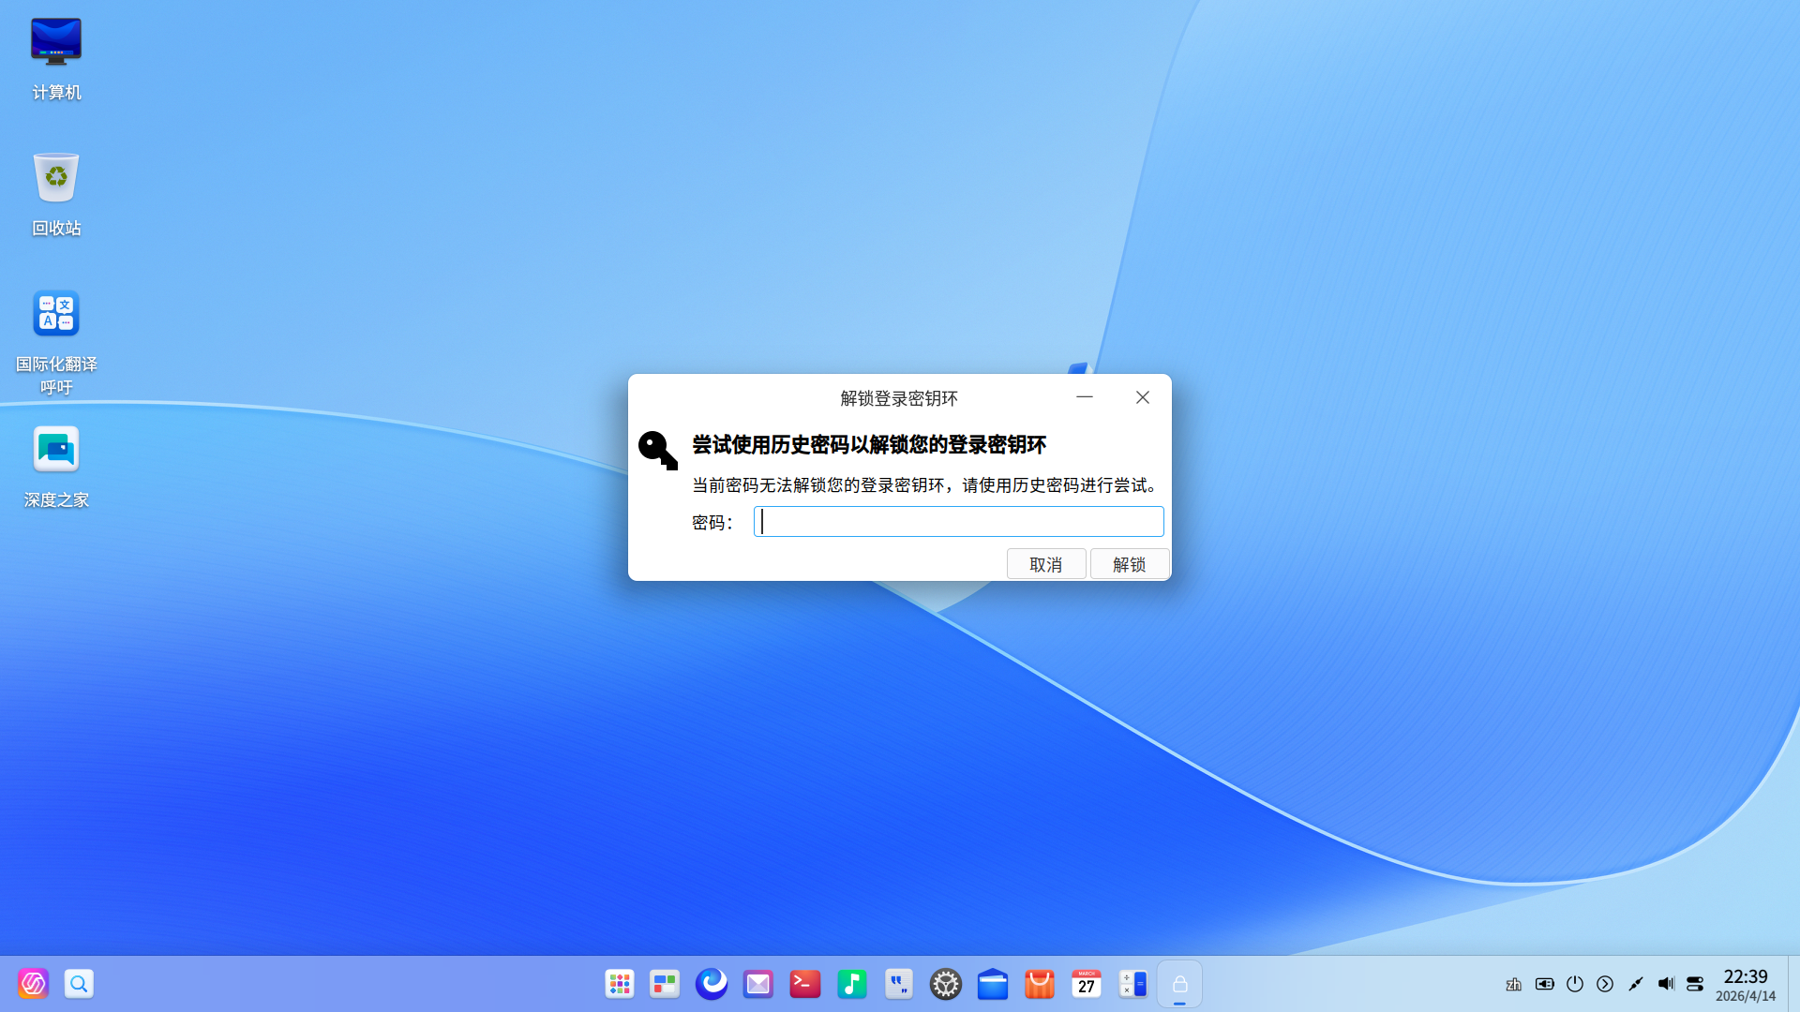This screenshot has width=1800, height=1012.
Task: Open the Calendar showing March 27
Action: [x=1086, y=984]
